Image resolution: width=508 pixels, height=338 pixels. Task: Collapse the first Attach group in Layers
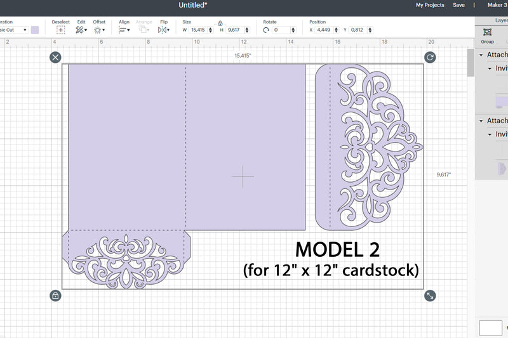[x=481, y=55]
